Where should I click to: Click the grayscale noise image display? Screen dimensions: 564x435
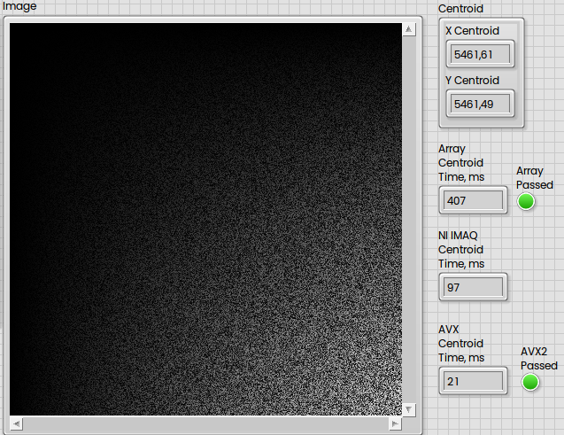coord(205,220)
